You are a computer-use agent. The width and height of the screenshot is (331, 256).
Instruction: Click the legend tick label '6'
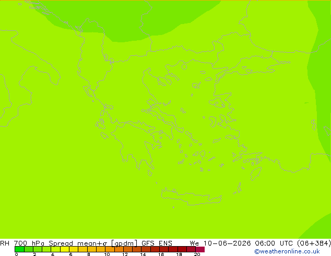[x=70, y=254]
